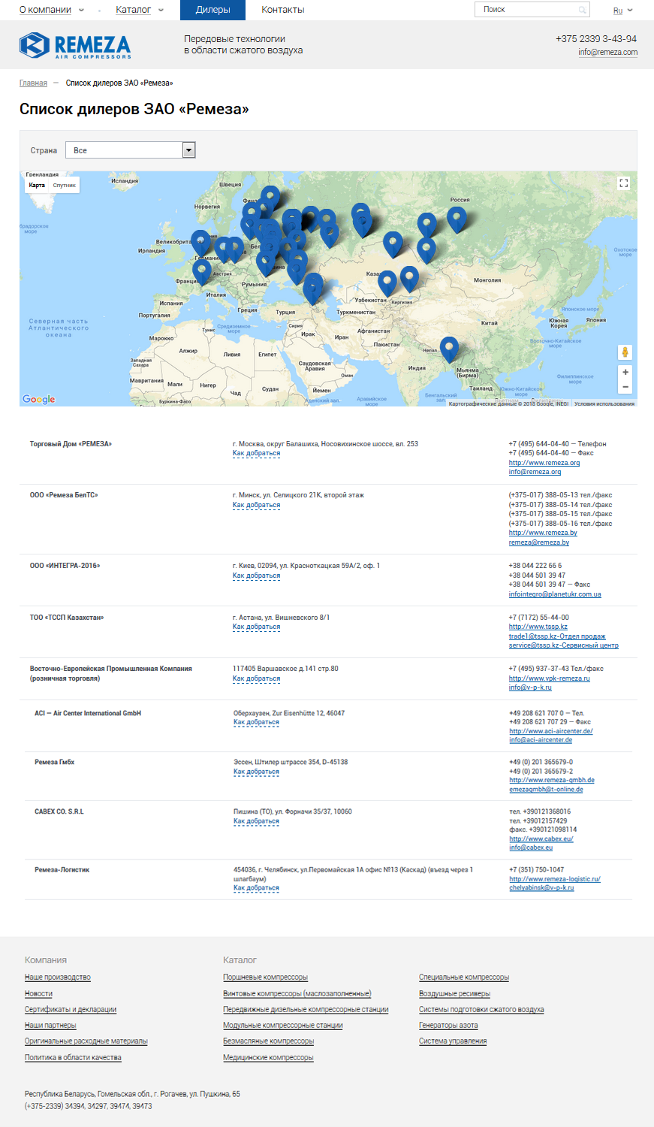
Task: Open the Каталог menu item
Action: point(134,10)
